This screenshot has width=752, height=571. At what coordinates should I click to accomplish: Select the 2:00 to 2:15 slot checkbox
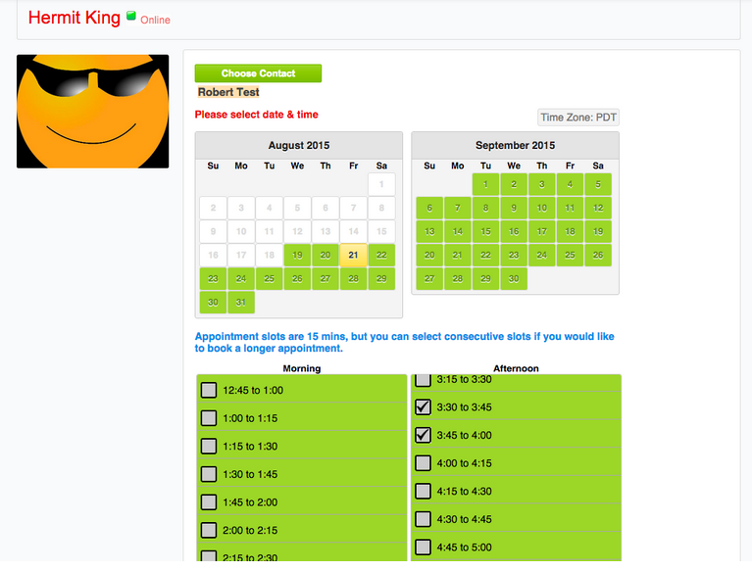pos(209,530)
